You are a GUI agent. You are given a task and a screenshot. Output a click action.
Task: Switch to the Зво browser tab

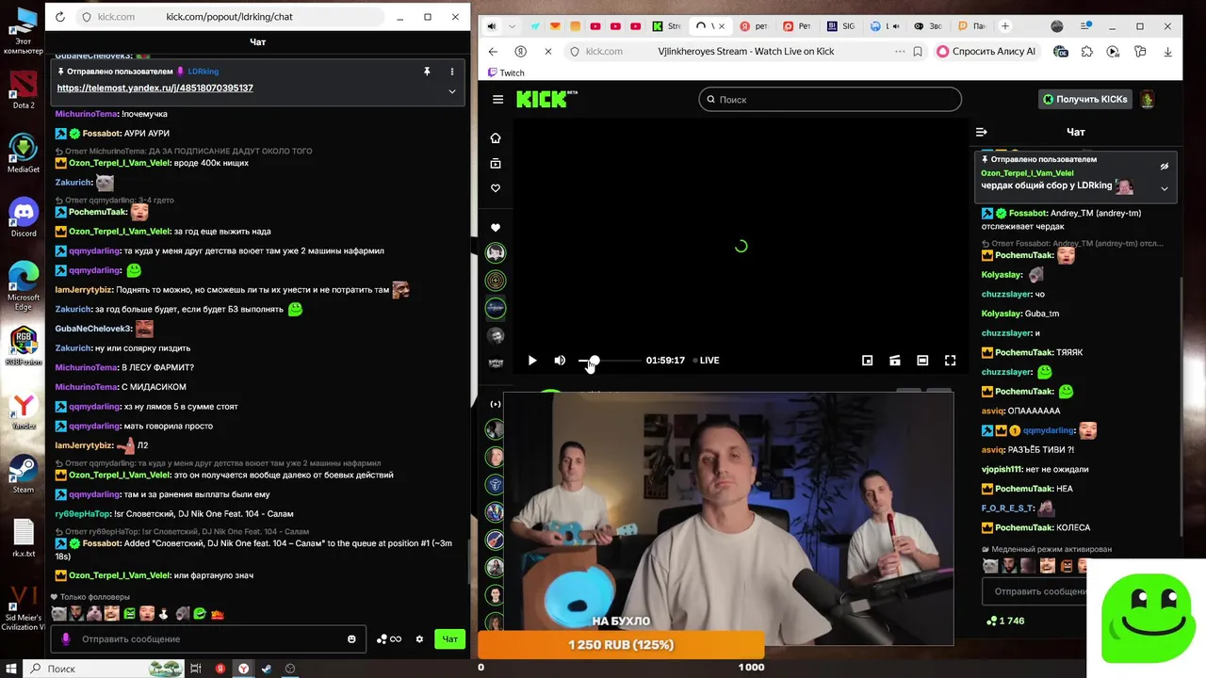928,26
